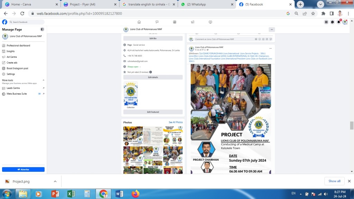Open the medical camp project post image
This screenshot has height=199, width=354.
click(231, 119)
